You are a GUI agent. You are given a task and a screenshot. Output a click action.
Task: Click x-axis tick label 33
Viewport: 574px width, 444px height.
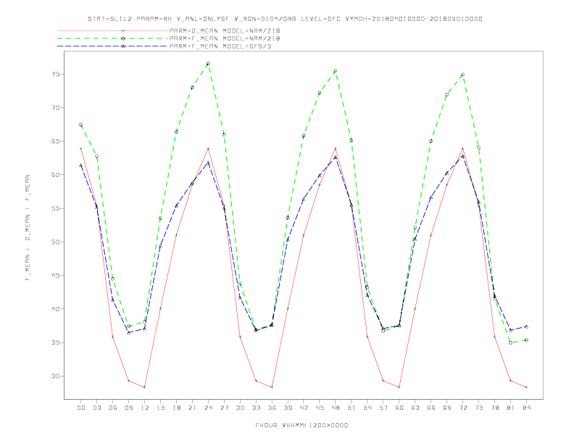point(256,408)
